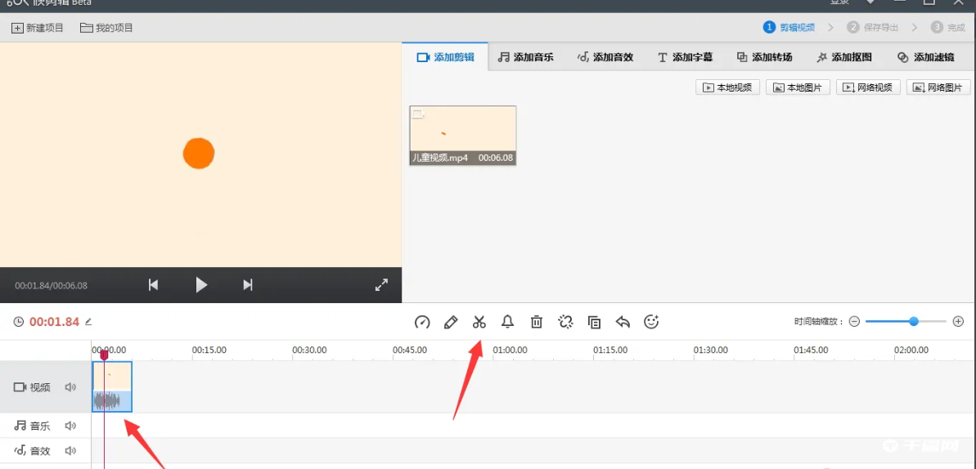Undo the last action with the arrow
The height and width of the screenshot is (469, 976).
(x=623, y=322)
